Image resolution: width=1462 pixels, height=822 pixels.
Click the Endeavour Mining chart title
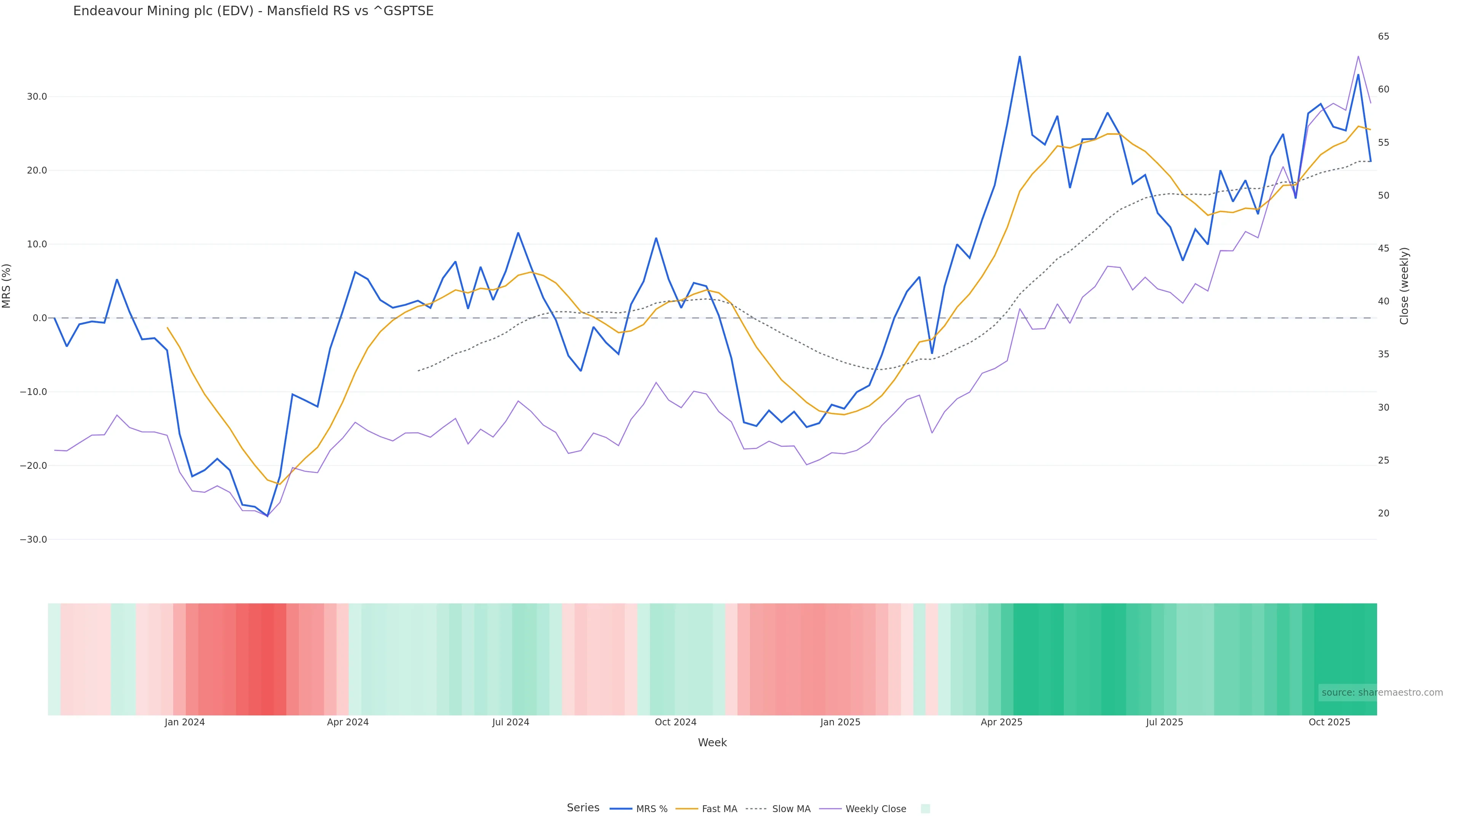[253, 11]
